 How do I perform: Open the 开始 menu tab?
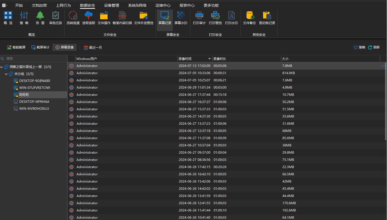click(19, 5)
